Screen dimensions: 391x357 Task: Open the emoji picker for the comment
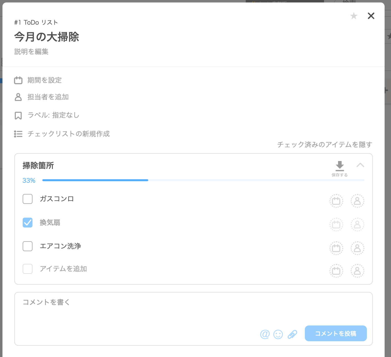[278, 334]
